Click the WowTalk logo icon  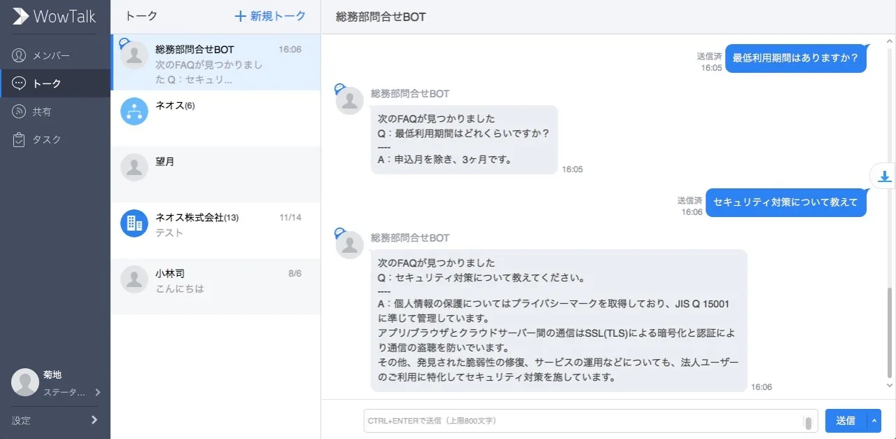20,16
